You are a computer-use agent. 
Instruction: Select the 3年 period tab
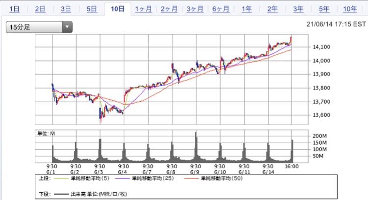point(298,9)
